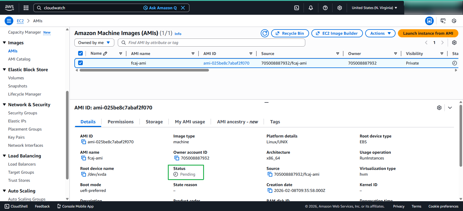This screenshot has height=211, width=463.
Task: Collapse the Images sidebar section
Action: (4, 43)
